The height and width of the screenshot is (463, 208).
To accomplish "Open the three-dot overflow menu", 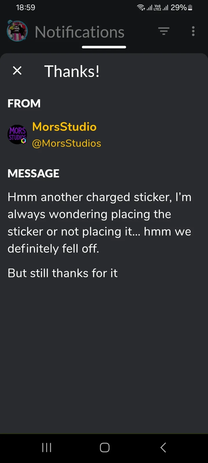I will coord(193,31).
